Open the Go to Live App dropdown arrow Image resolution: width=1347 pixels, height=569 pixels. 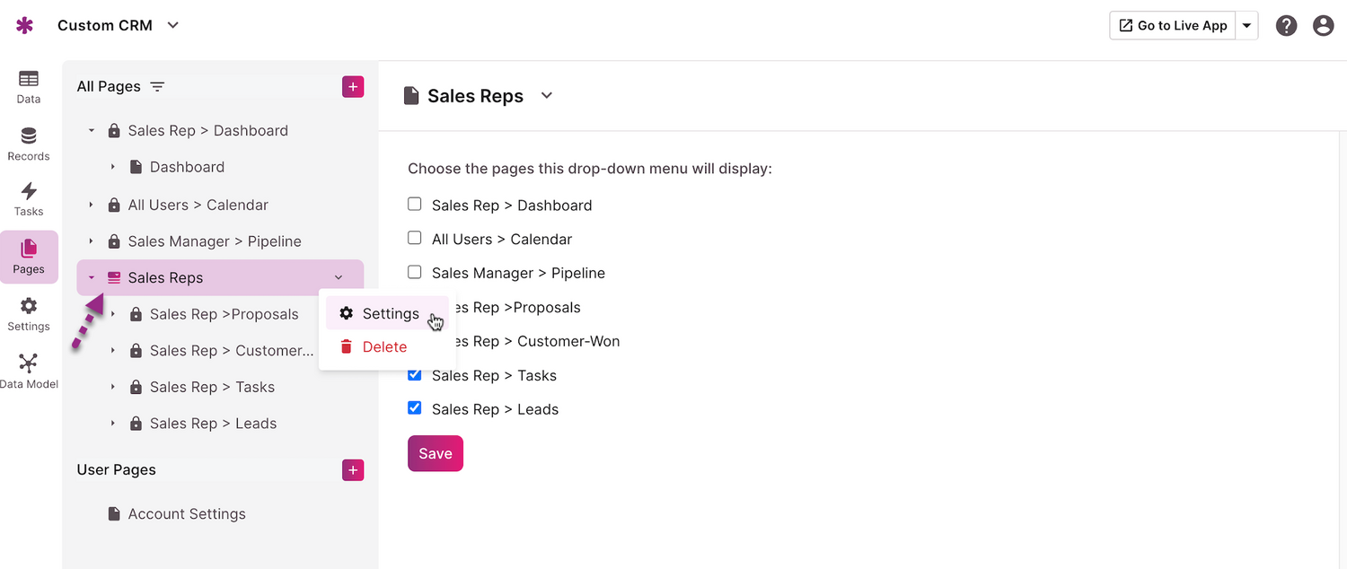click(1246, 26)
